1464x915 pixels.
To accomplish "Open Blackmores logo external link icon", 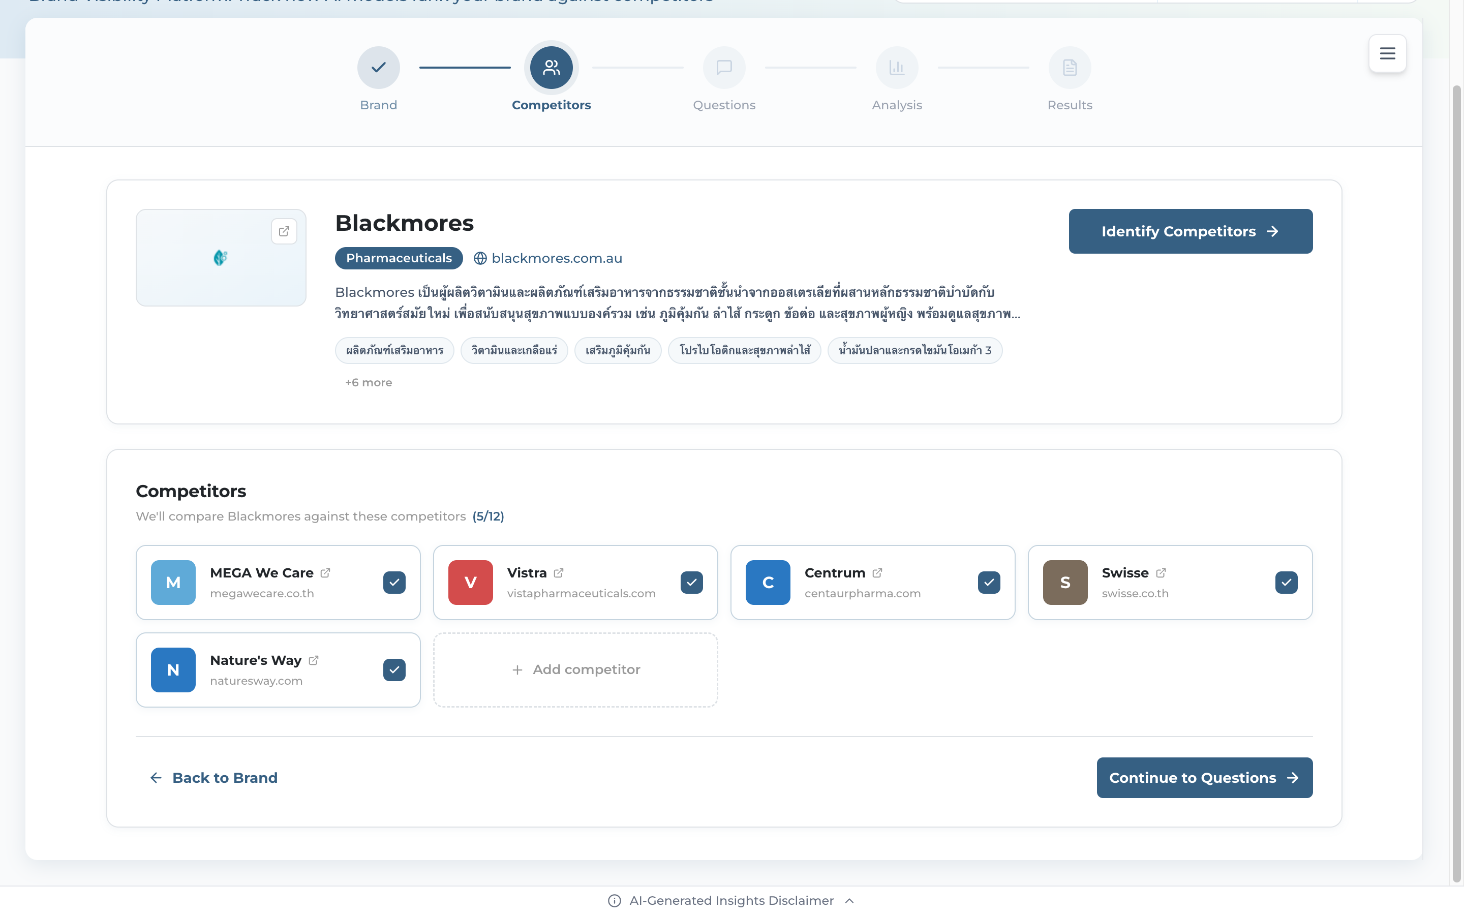I will tap(284, 231).
